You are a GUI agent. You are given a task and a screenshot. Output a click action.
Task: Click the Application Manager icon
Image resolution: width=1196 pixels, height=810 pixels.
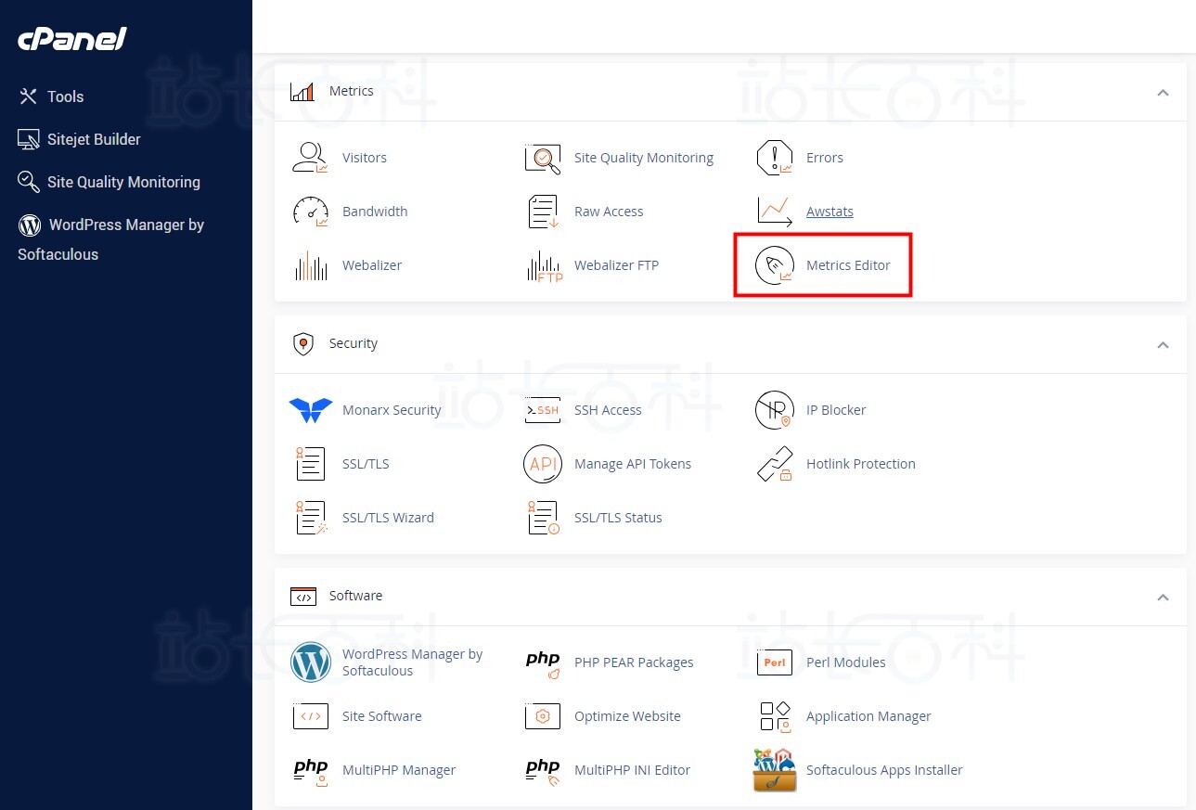coord(774,716)
